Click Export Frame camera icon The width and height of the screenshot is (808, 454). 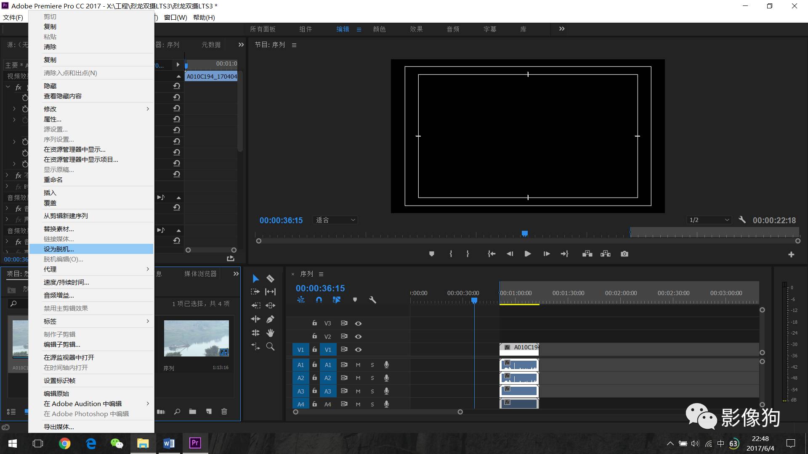click(624, 254)
